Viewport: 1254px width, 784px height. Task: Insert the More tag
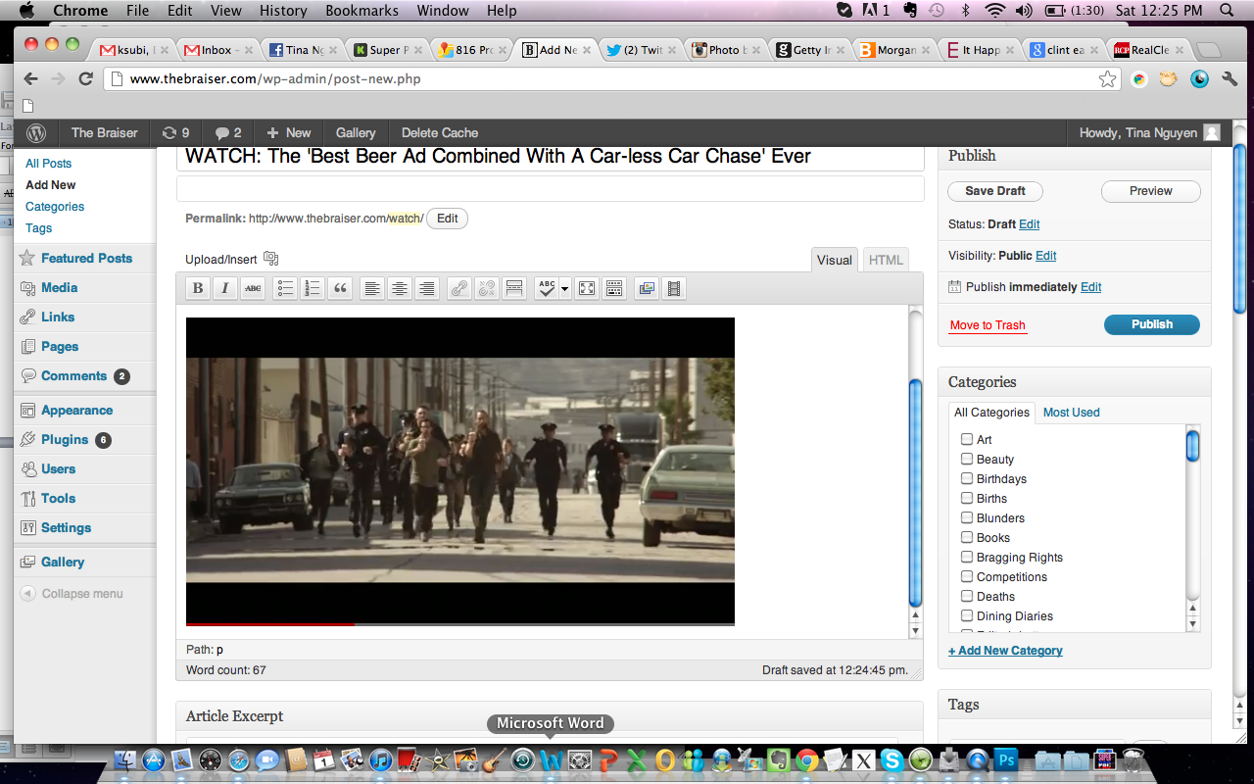(513, 288)
